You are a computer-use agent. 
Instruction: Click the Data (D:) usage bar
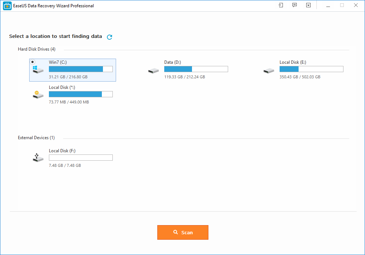click(x=196, y=69)
